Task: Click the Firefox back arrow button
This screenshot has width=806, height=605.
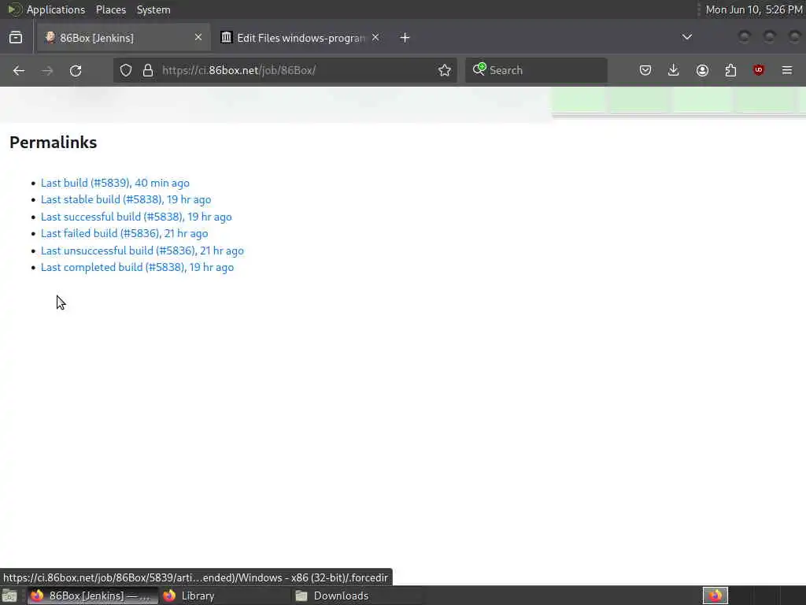Action: pos(19,70)
